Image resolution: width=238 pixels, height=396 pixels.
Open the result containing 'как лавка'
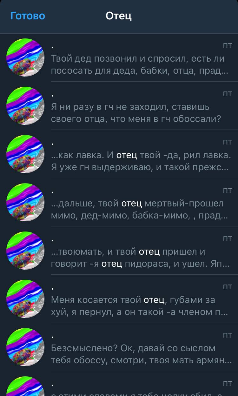pyautogui.click(x=119, y=154)
